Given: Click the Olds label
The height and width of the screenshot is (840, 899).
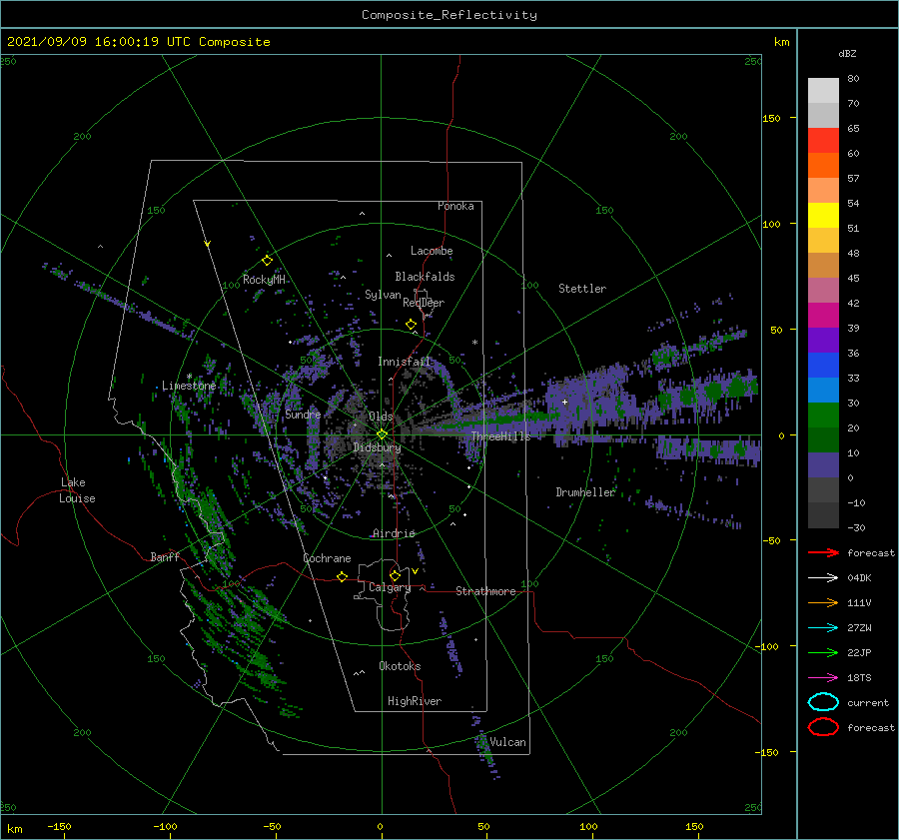Looking at the screenshot, I should click(381, 417).
